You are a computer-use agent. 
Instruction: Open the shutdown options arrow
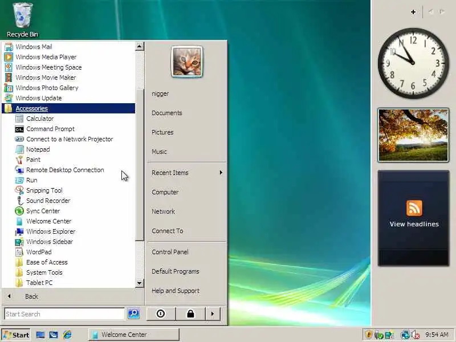point(213,314)
